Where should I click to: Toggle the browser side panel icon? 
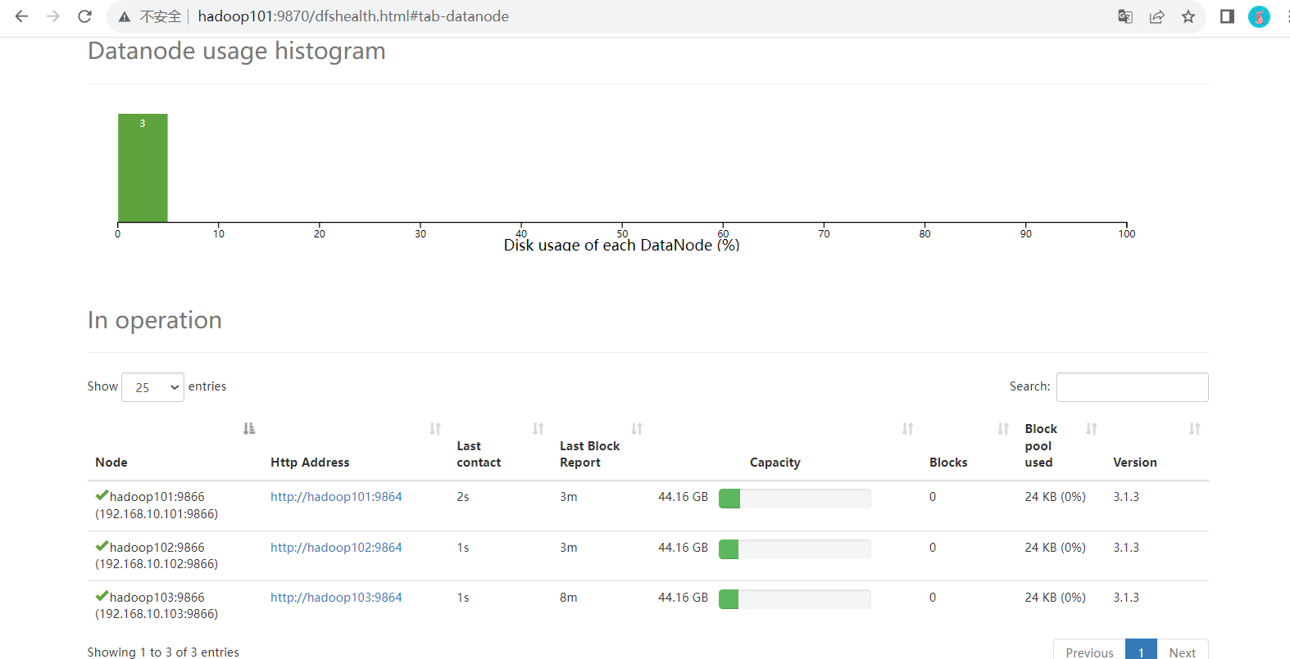click(1227, 16)
